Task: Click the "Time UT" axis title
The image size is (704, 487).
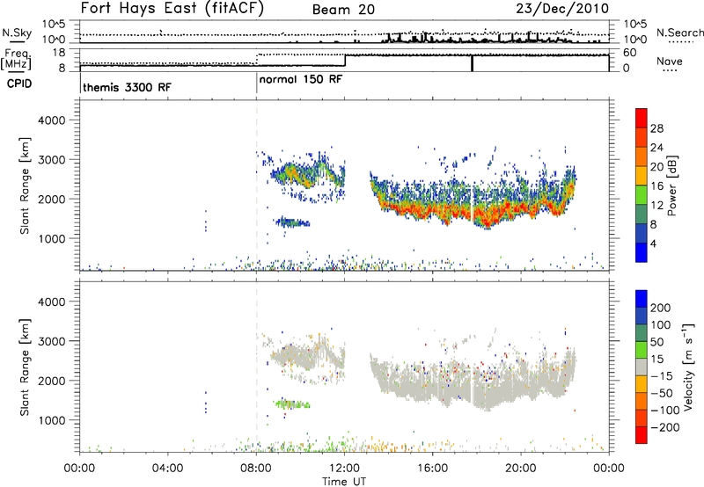Action: [x=344, y=482]
